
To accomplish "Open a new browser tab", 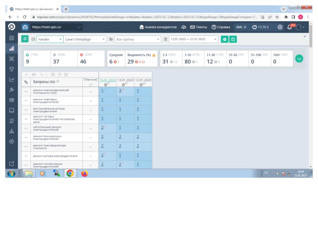I will [66, 9].
